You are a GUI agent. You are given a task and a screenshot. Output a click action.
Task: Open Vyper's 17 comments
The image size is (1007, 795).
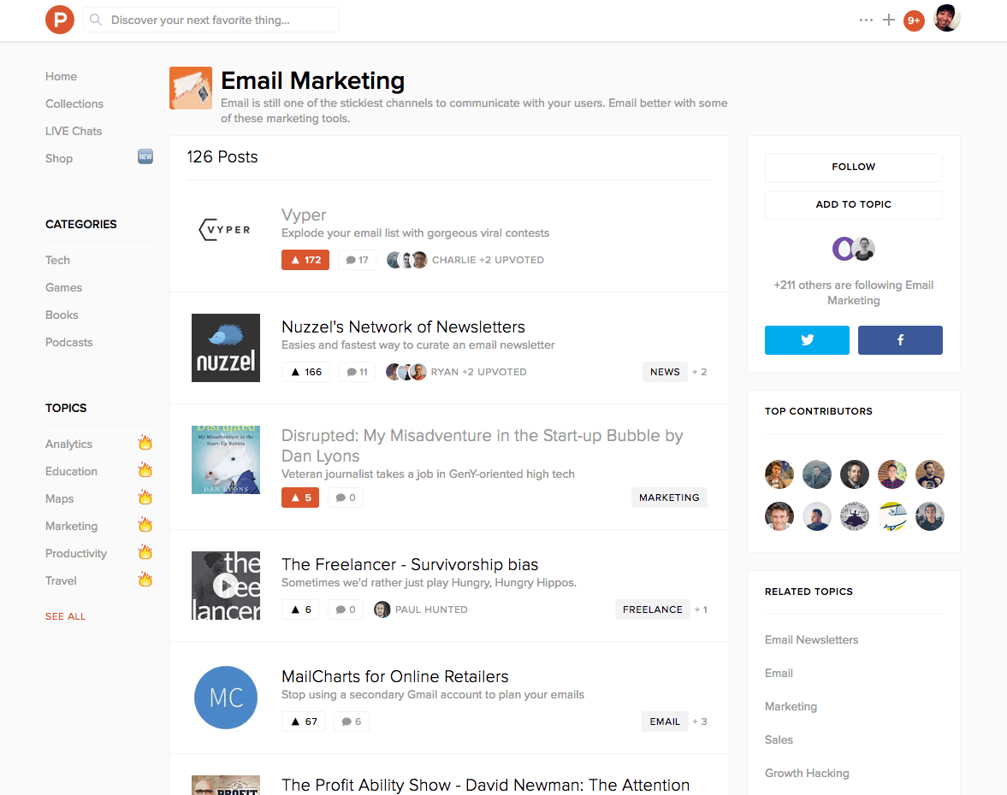pyautogui.click(x=357, y=260)
